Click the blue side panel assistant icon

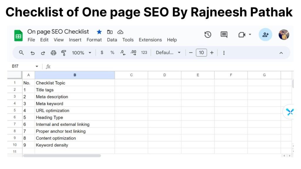point(290,112)
